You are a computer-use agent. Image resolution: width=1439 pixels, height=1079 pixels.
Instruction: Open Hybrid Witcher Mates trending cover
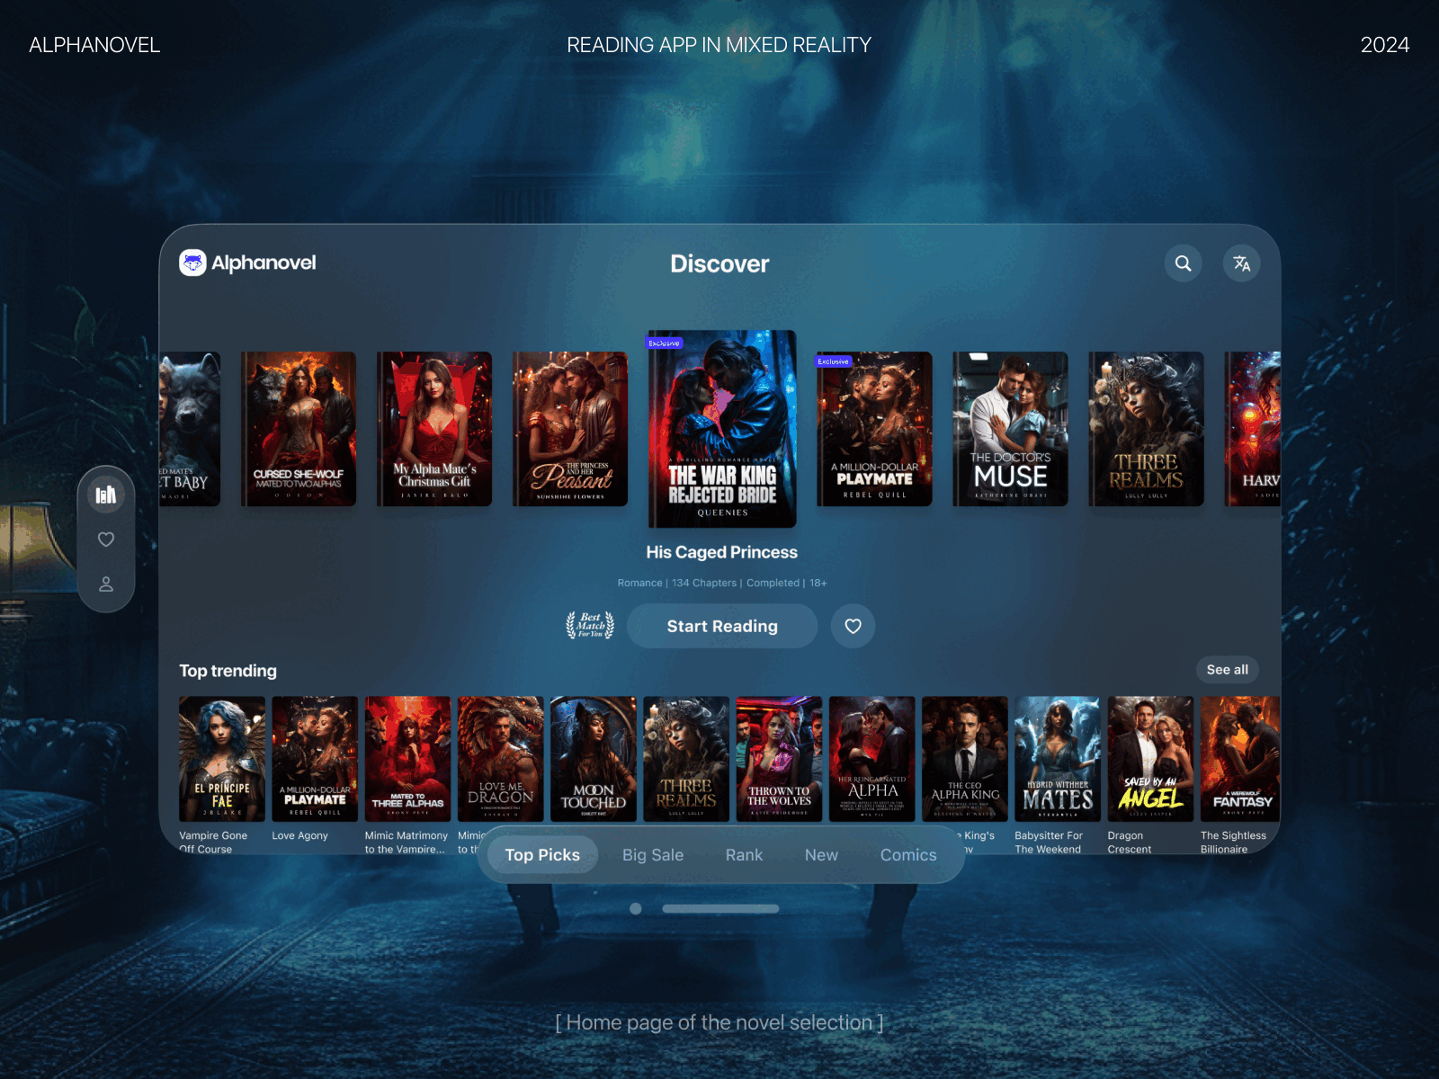(x=1058, y=759)
